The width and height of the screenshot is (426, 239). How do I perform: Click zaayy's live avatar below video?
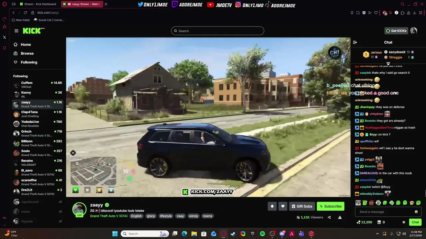(x=80, y=210)
